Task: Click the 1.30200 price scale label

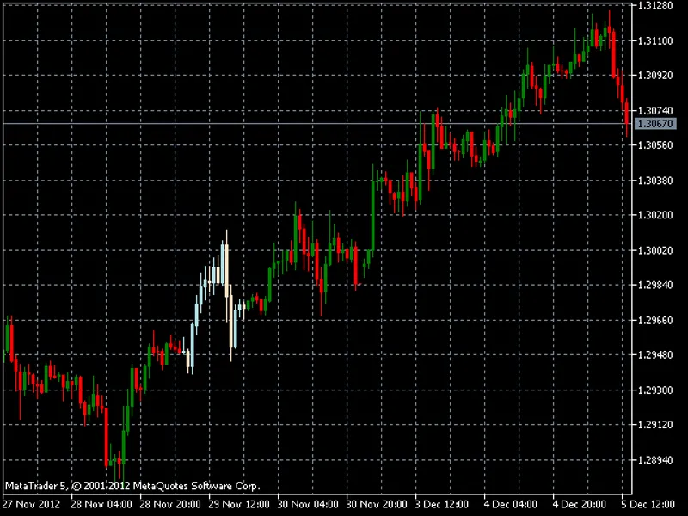Action: (655, 215)
